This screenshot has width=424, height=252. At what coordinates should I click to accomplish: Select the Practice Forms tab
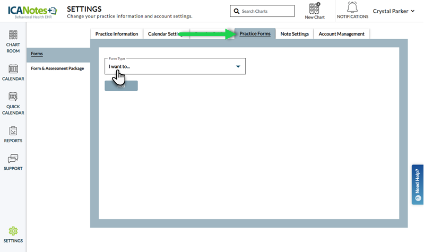pyautogui.click(x=255, y=34)
